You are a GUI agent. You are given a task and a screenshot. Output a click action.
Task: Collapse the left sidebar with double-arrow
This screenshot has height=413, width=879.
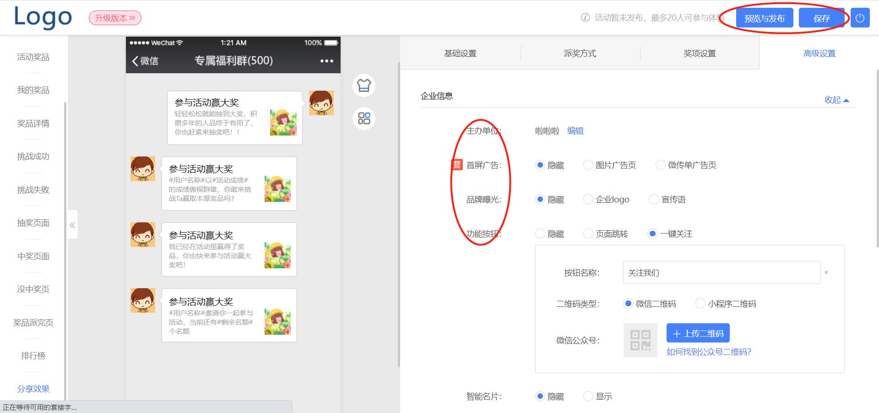pos(72,225)
